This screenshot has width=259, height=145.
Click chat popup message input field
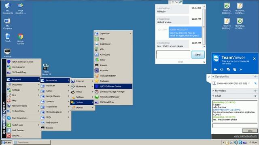click(x=173, y=55)
